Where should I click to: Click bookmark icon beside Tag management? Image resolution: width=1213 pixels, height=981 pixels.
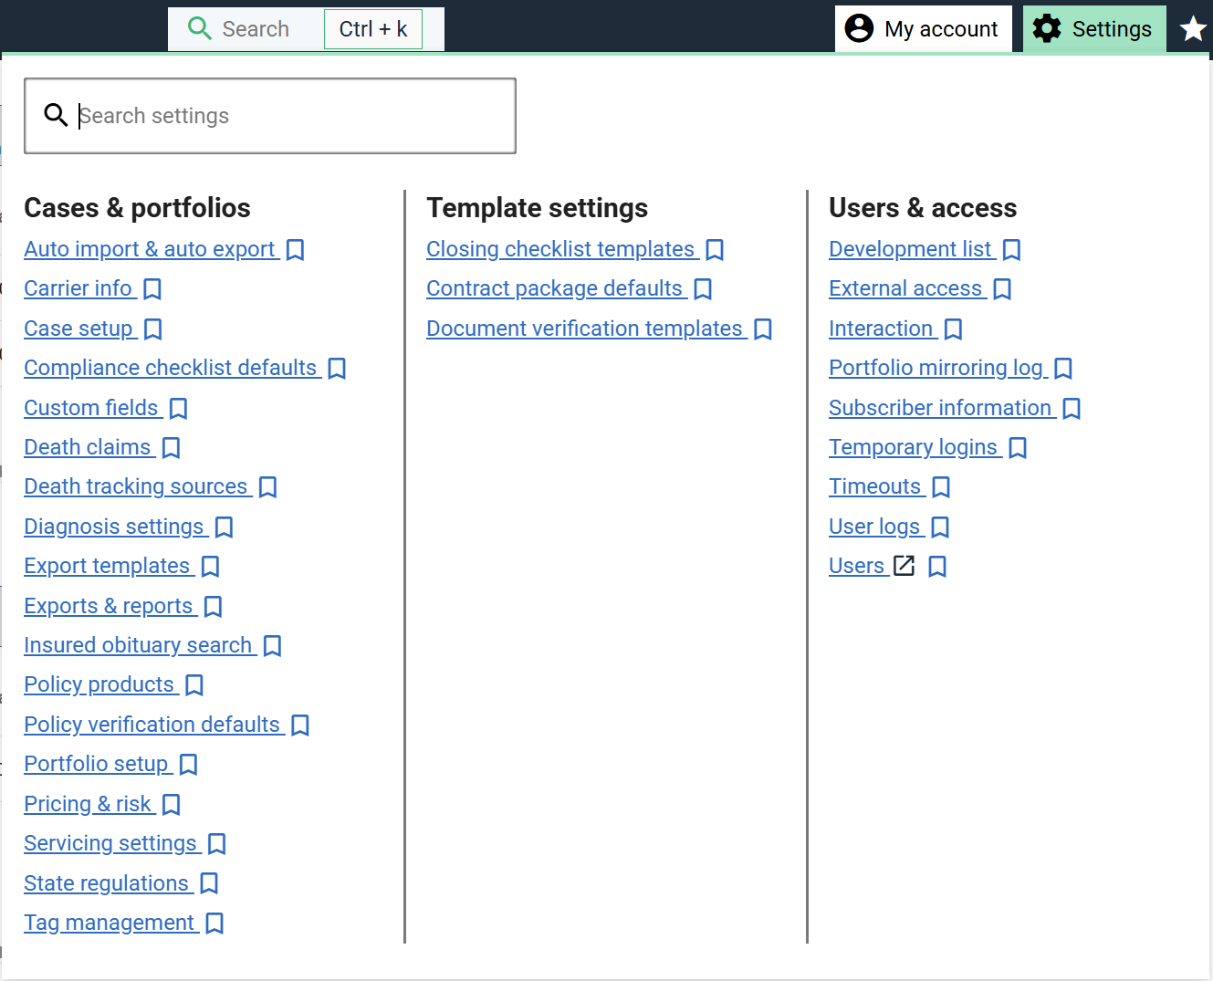point(214,924)
